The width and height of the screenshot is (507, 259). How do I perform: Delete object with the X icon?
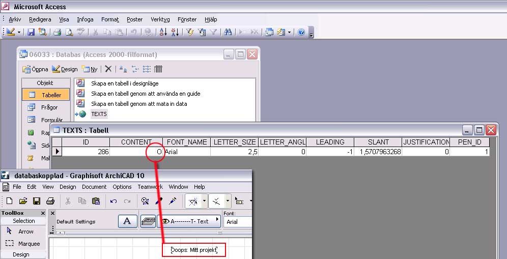108,69
